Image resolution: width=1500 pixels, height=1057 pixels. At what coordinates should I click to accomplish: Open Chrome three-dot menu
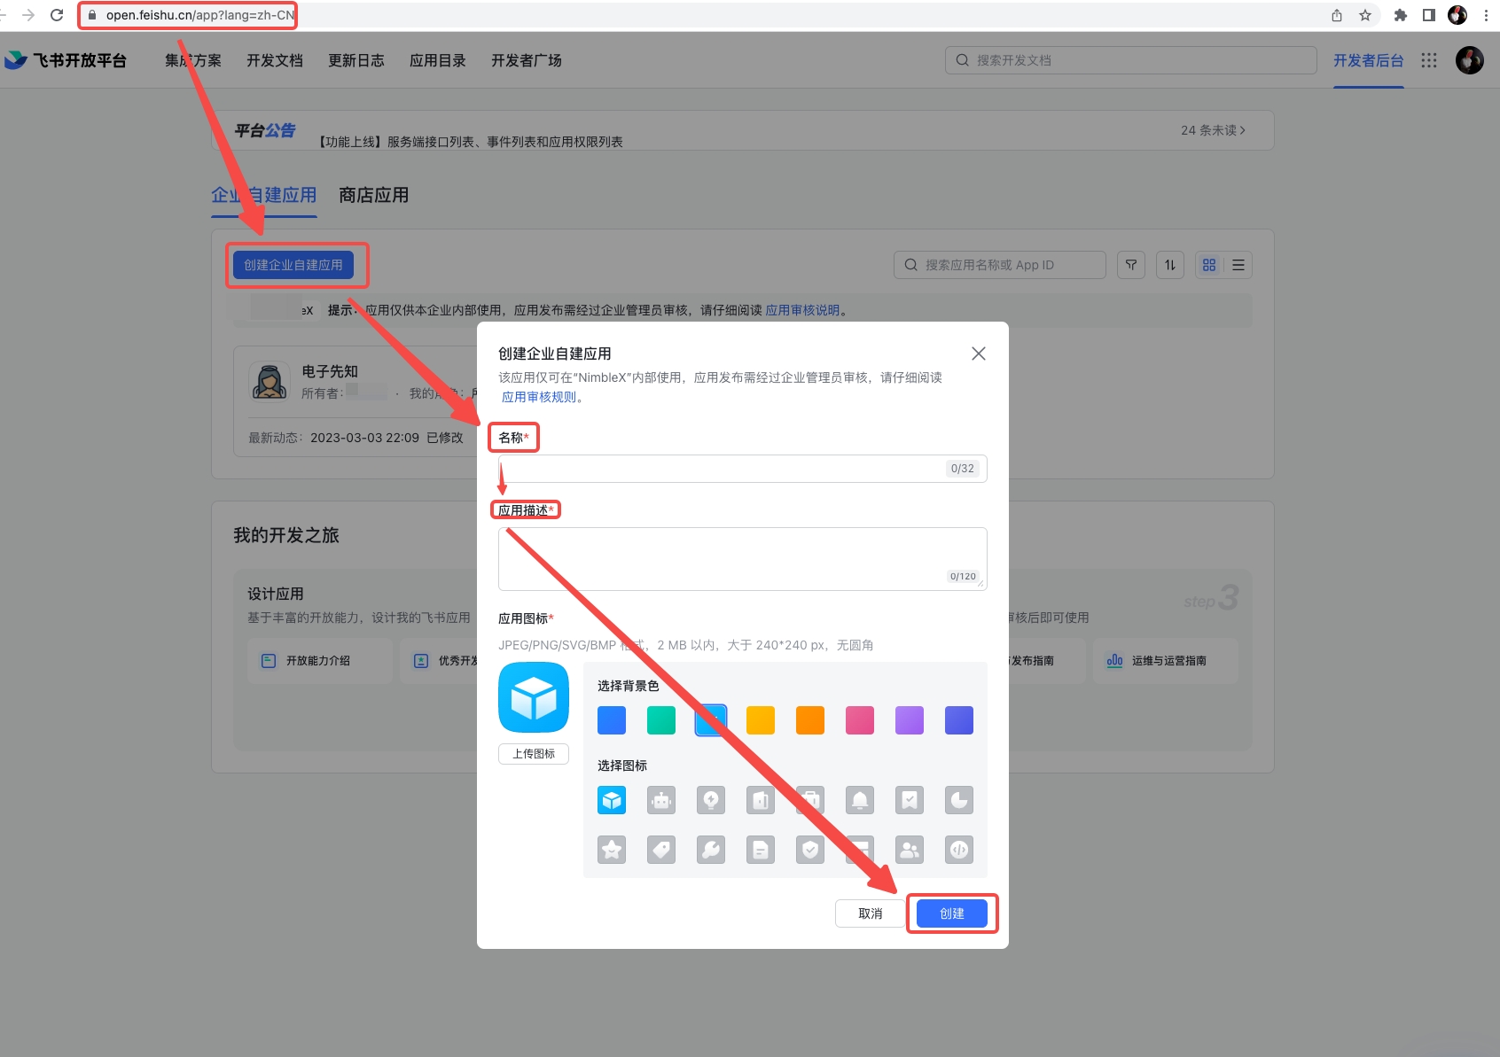click(x=1486, y=15)
